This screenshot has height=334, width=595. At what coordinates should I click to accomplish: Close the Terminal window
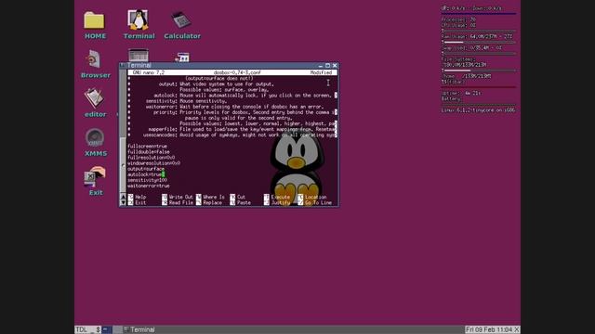point(335,66)
